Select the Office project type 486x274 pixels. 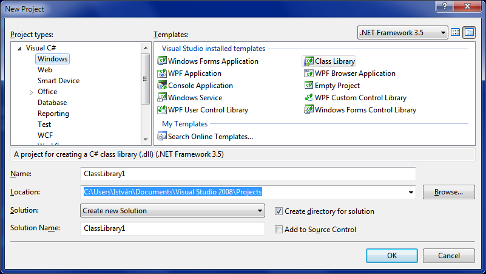47,92
